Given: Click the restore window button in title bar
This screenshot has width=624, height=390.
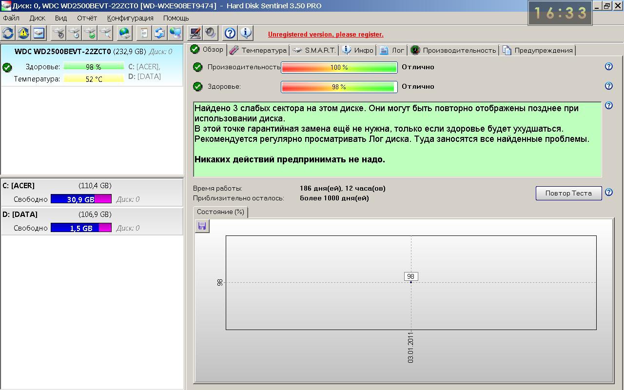Looking at the screenshot, I should [607, 6].
